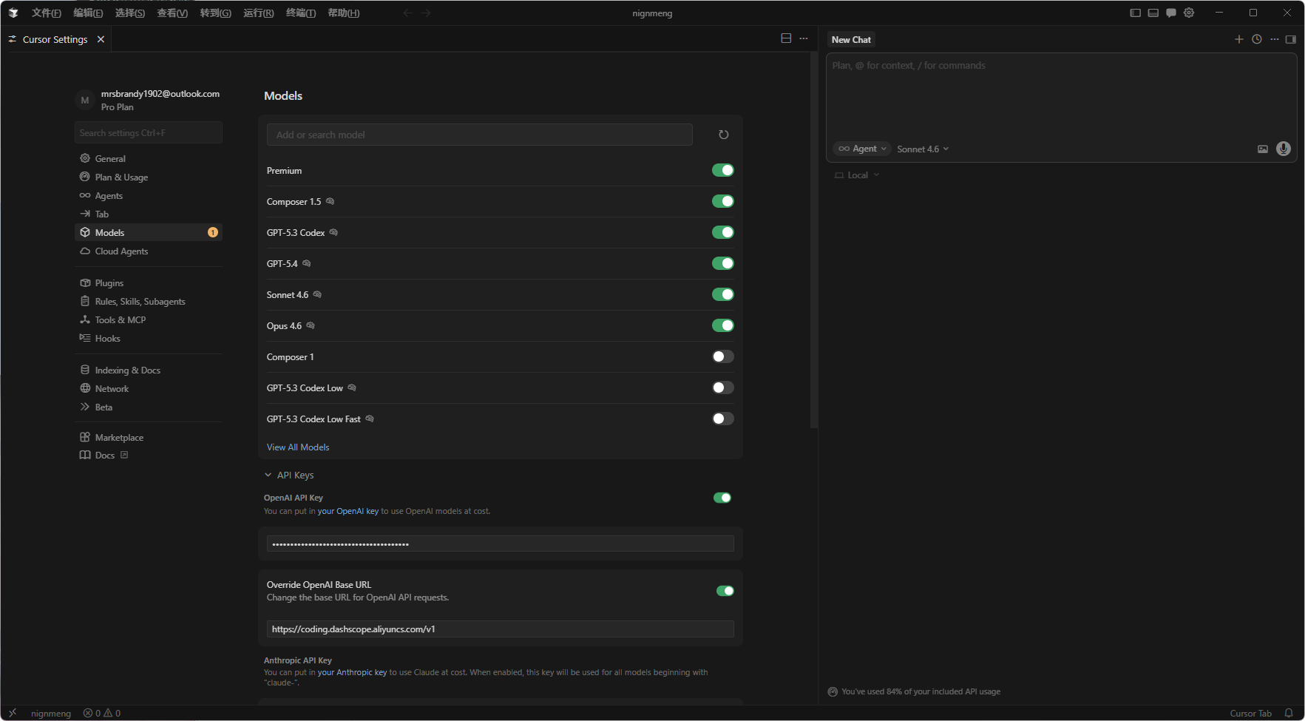Screen dimensions: 1305x721
Task: Click the microphone voice input icon
Action: coord(1284,149)
